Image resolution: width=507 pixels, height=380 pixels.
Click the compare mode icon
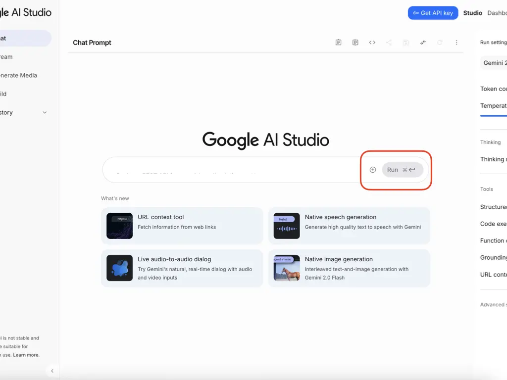click(x=355, y=43)
